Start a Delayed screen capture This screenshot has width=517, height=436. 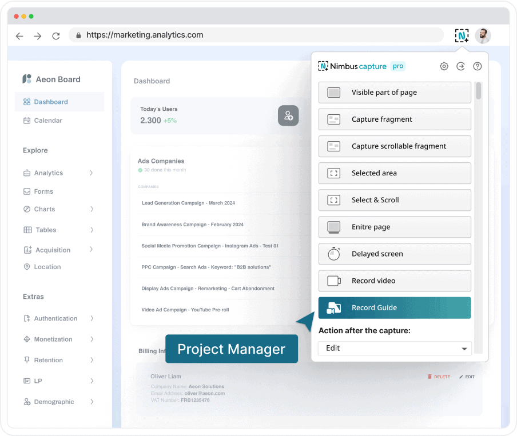(x=395, y=254)
